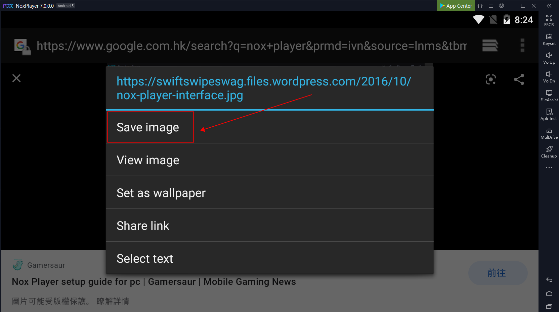
Task: Click the Gamersaur site favicon
Action: tap(18, 265)
